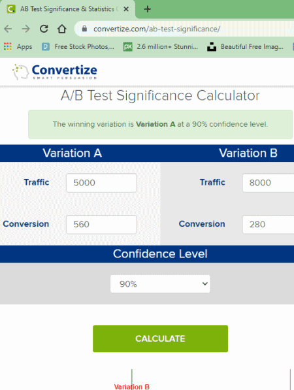Click the winning variation result message

pos(160,124)
